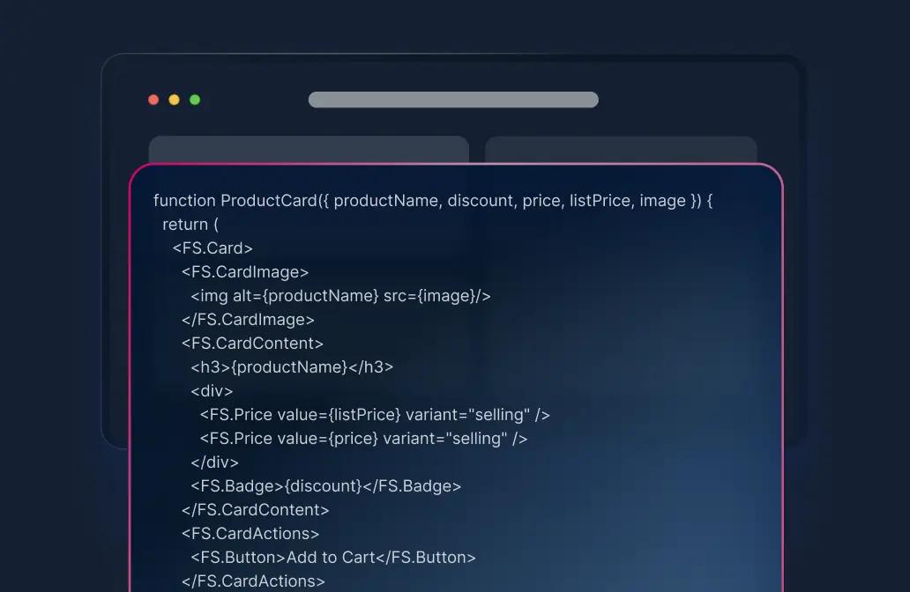Click the green traffic light dot
Screen dimensions: 910x592
194,100
